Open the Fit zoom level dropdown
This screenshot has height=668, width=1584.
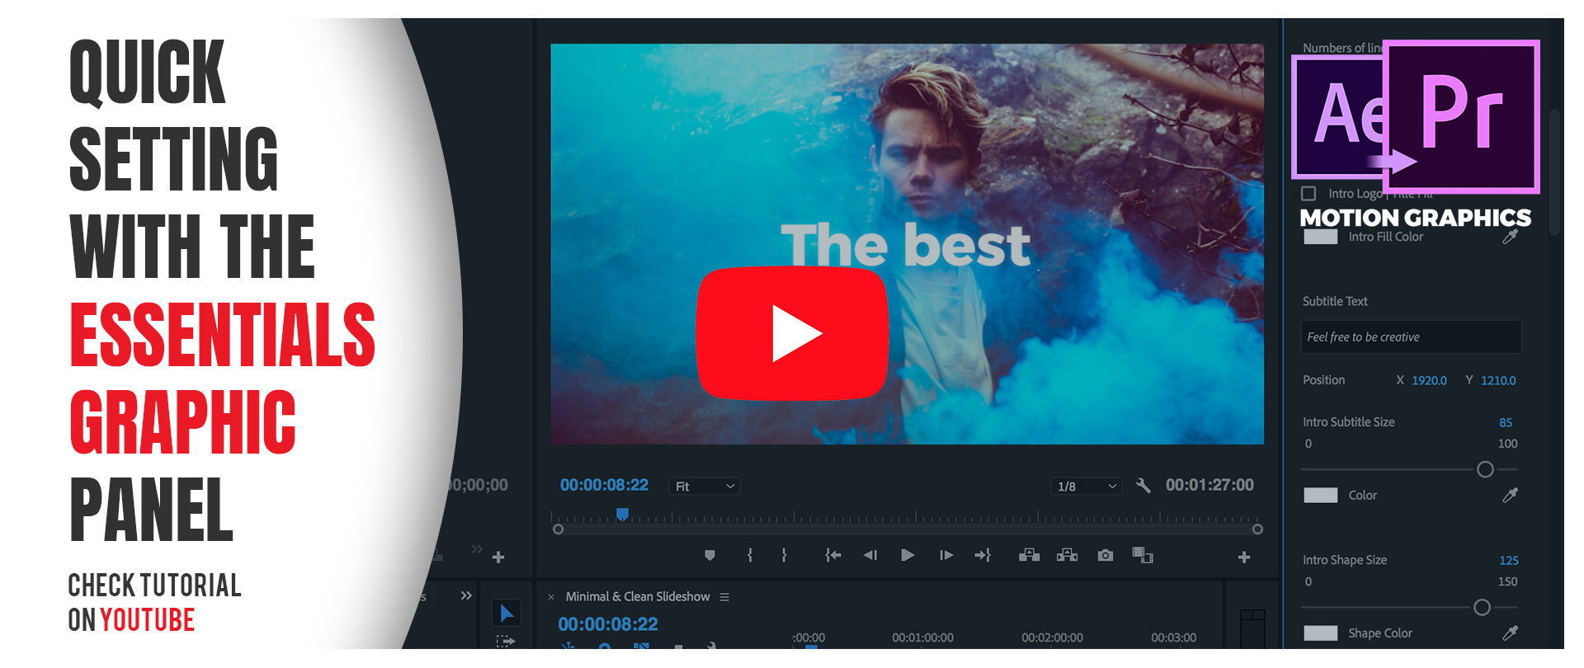pyautogui.click(x=704, y=487)
